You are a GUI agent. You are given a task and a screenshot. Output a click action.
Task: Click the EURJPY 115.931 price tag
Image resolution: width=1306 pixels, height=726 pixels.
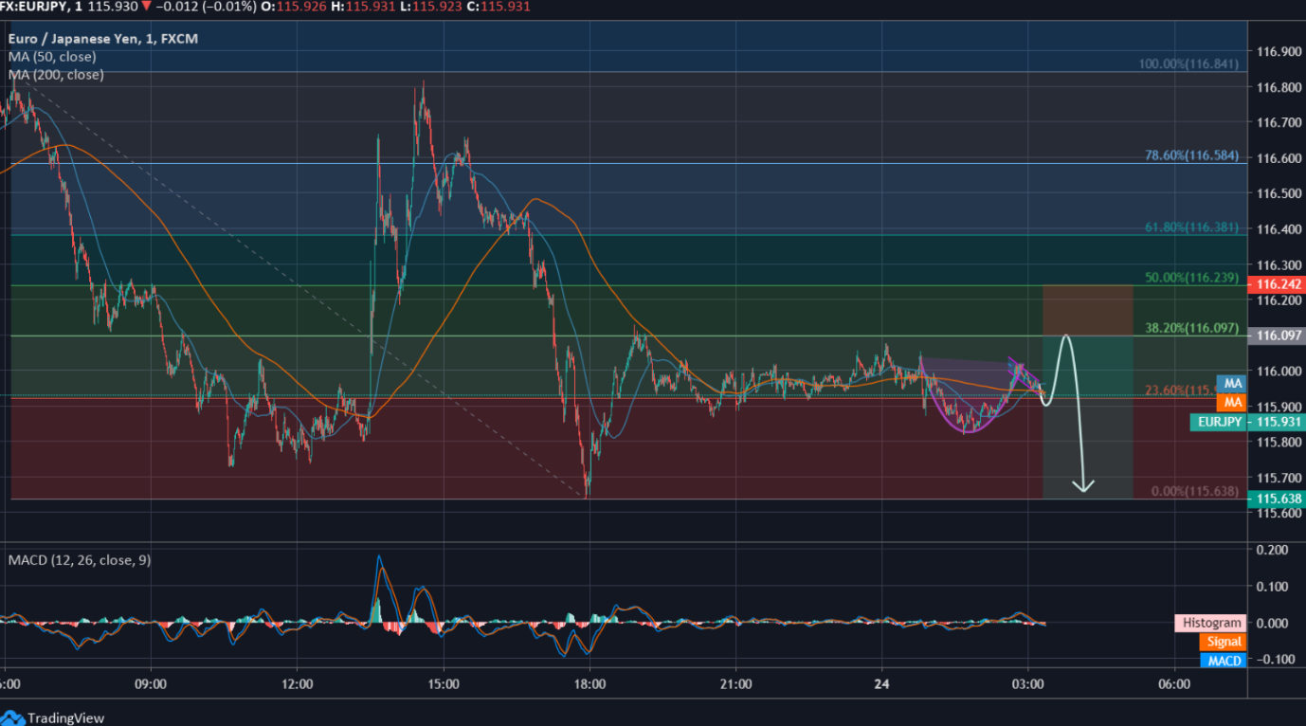click(1232, 422)
